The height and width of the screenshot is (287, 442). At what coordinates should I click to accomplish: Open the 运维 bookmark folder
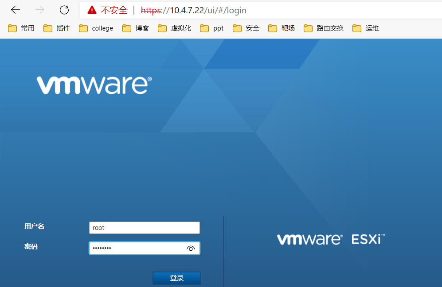pos(366,28)
